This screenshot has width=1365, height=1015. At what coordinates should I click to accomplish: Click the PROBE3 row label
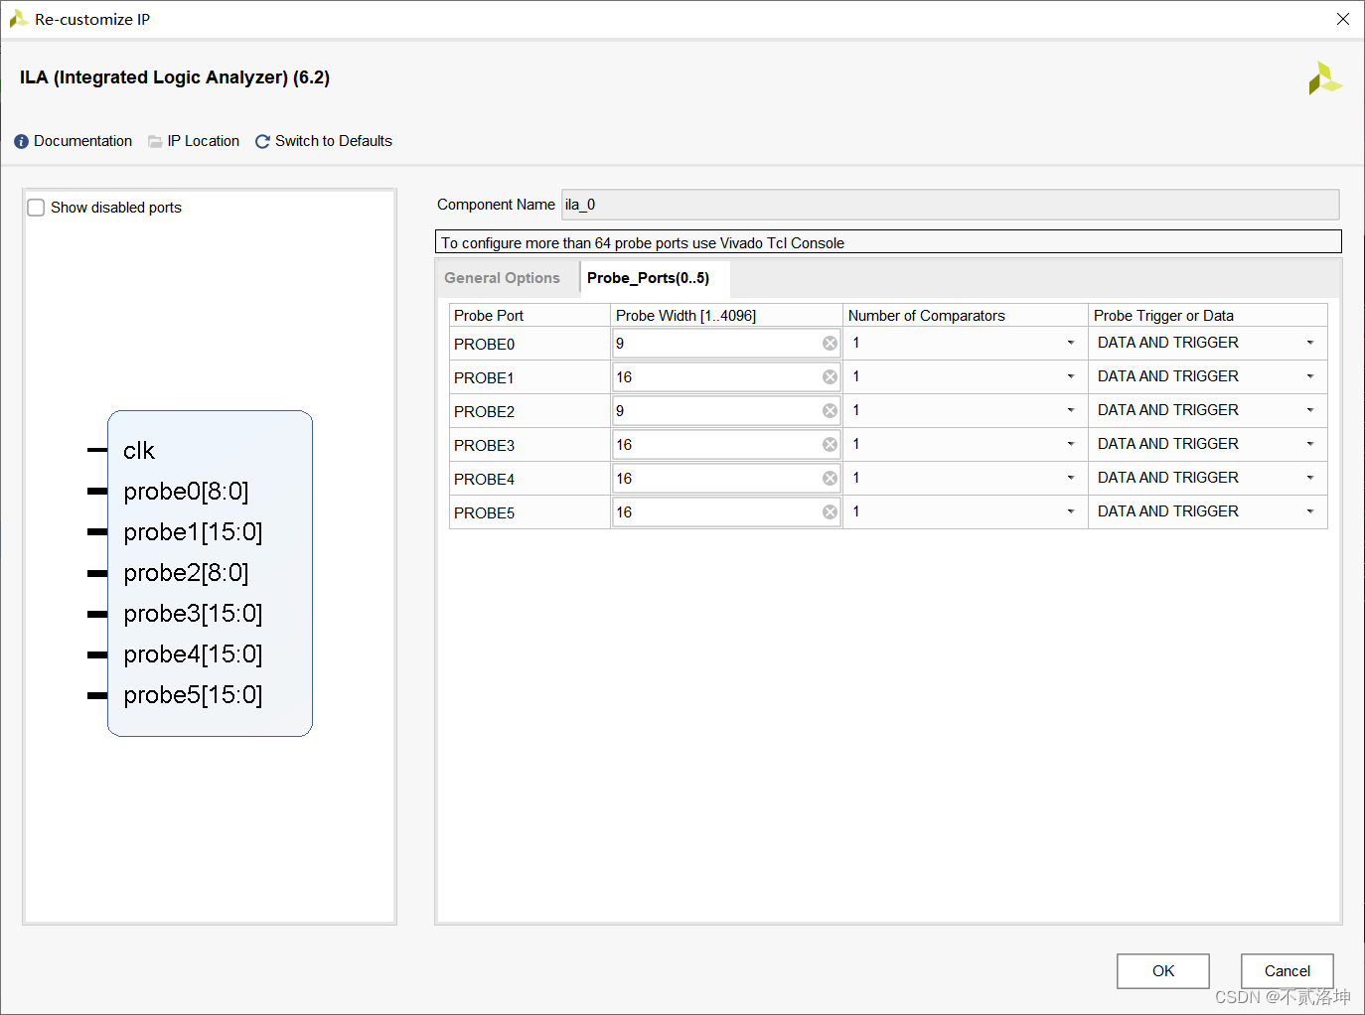tap(485, 446)
